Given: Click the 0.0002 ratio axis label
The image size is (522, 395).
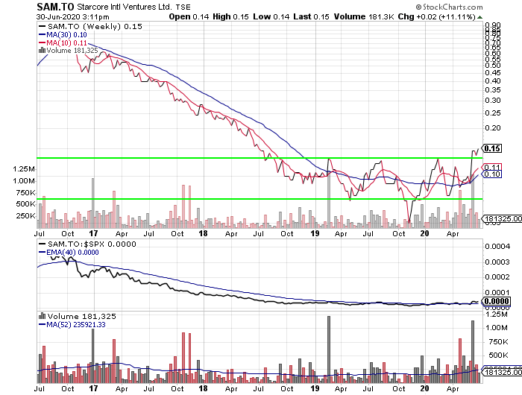Looking at the screenshot, I should click(x=497, y=277).
